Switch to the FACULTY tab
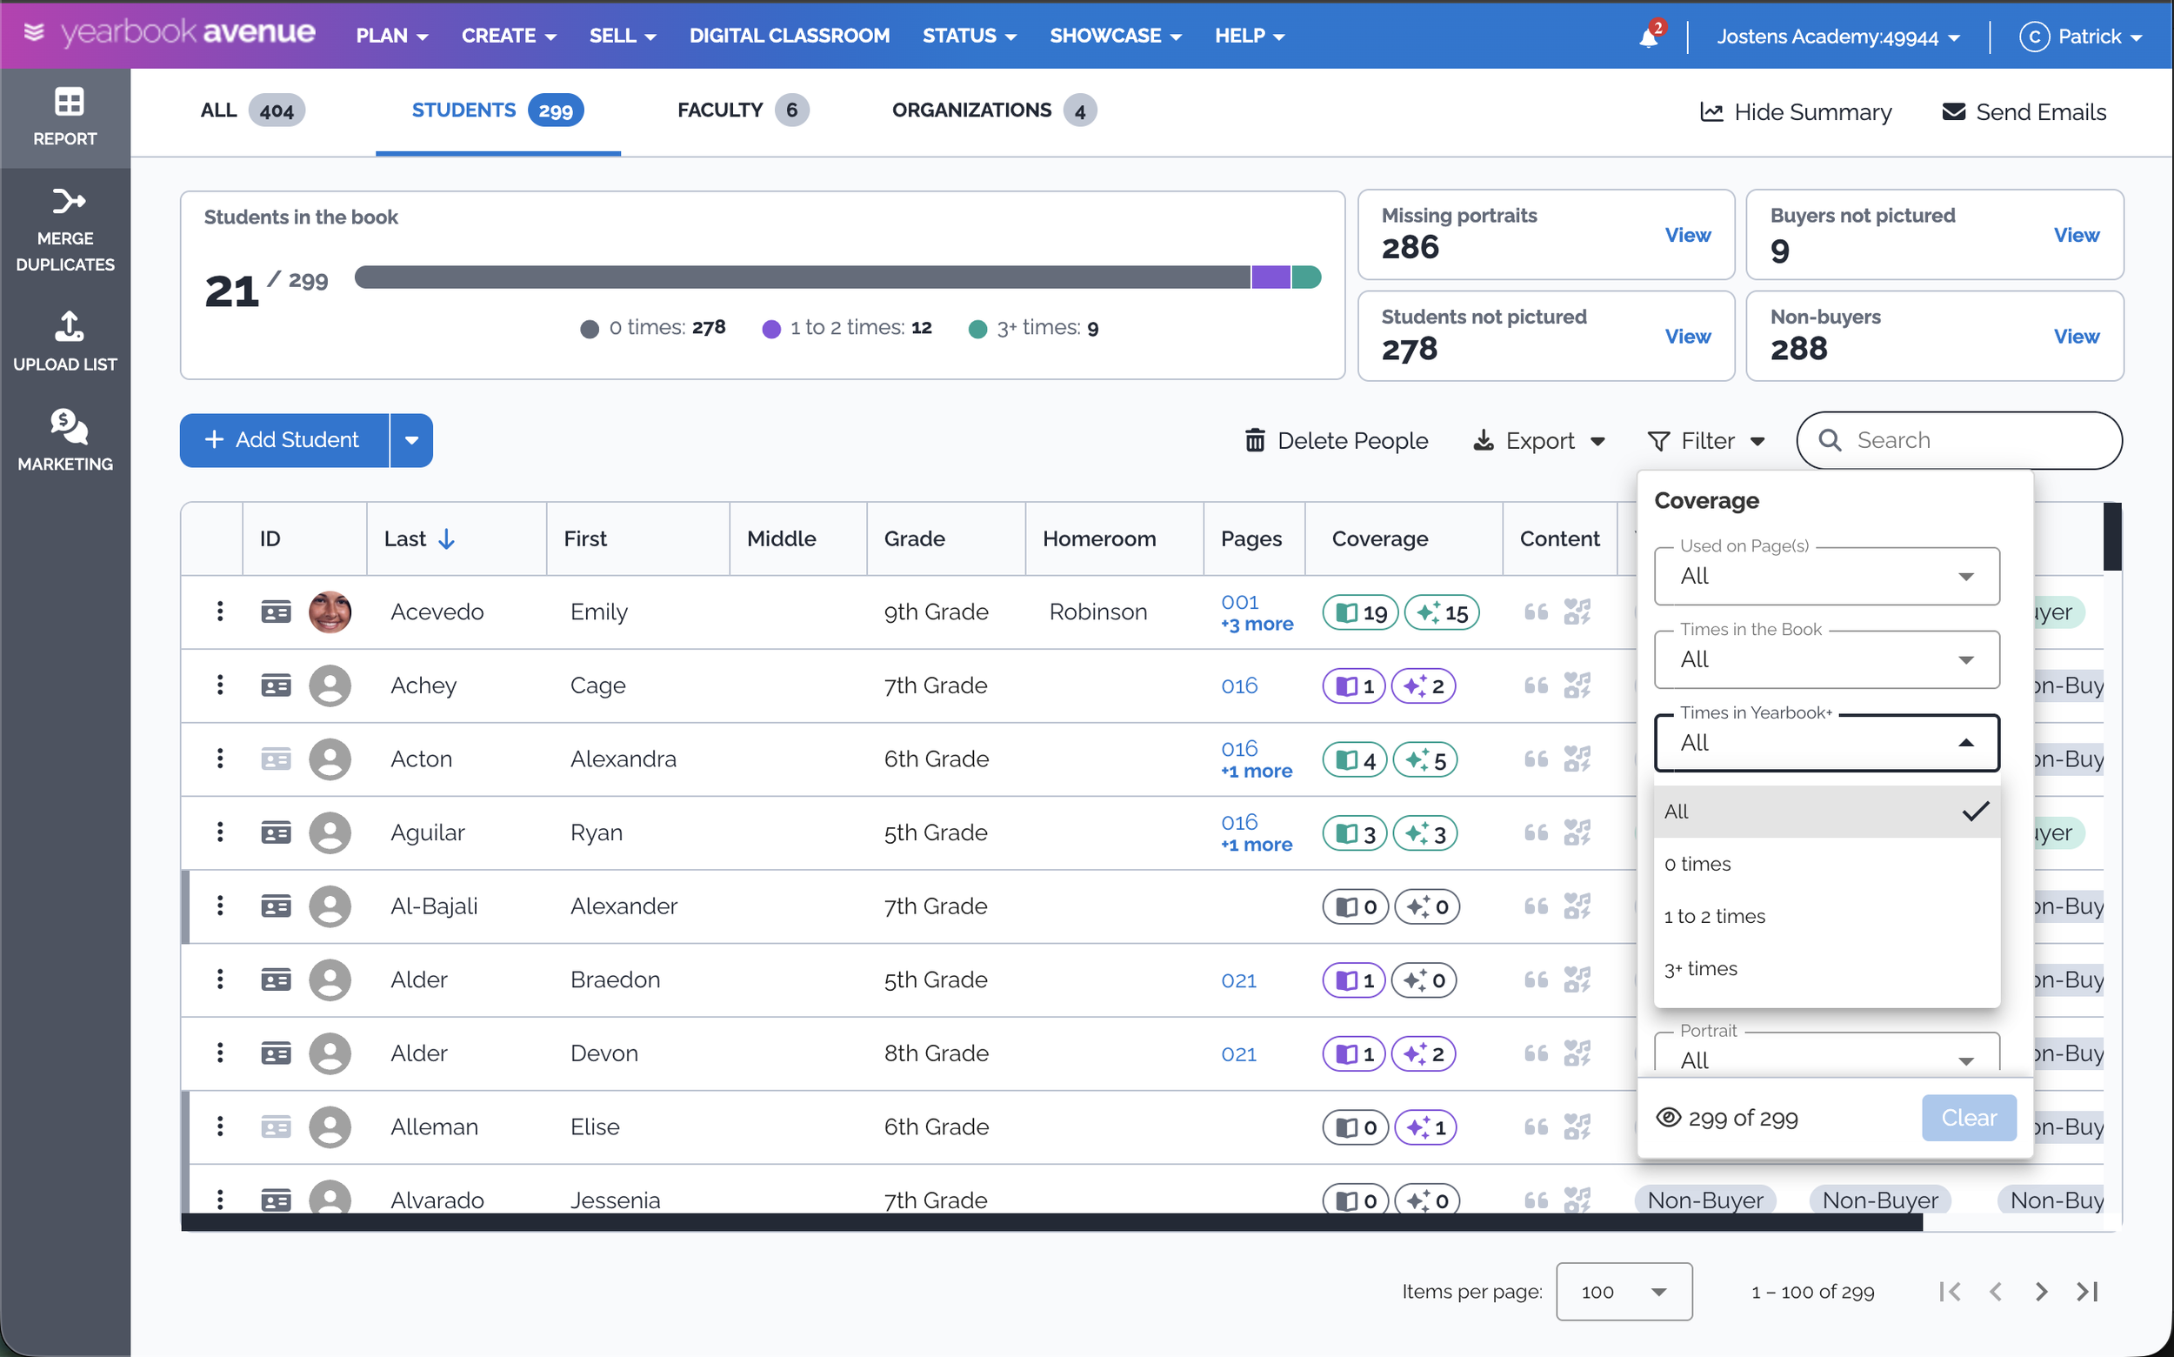Image resolution: width=2174 pixels, height=1357 pixels. click(x=743, y=110)
